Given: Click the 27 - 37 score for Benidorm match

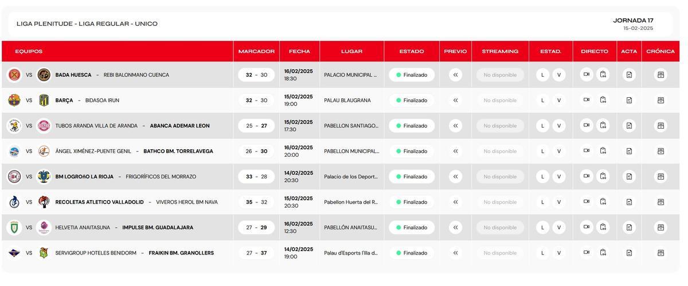Looking at the screenshot, I should pos(256,253).
